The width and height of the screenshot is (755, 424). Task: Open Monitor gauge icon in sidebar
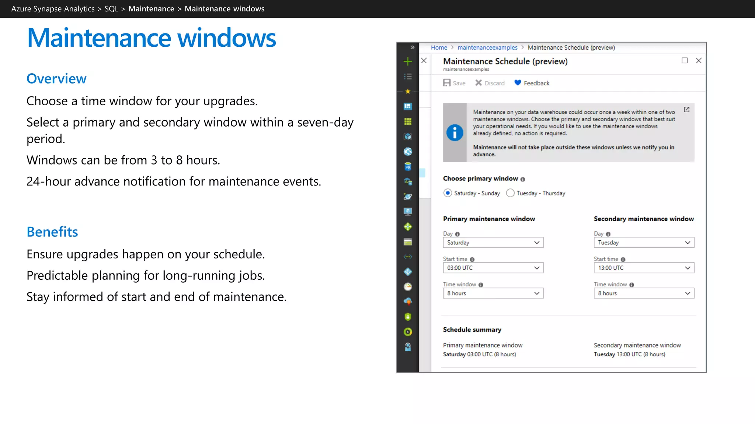[408, 287]
